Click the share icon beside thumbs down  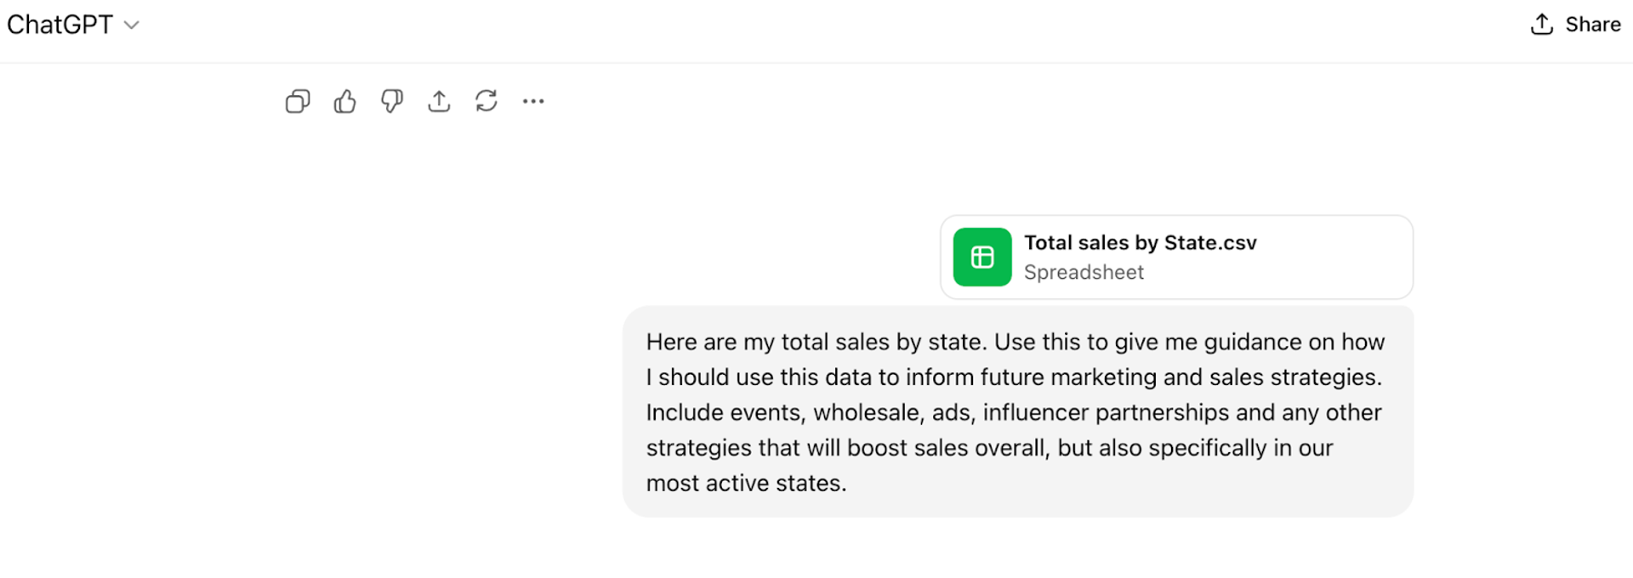[439, 102]
